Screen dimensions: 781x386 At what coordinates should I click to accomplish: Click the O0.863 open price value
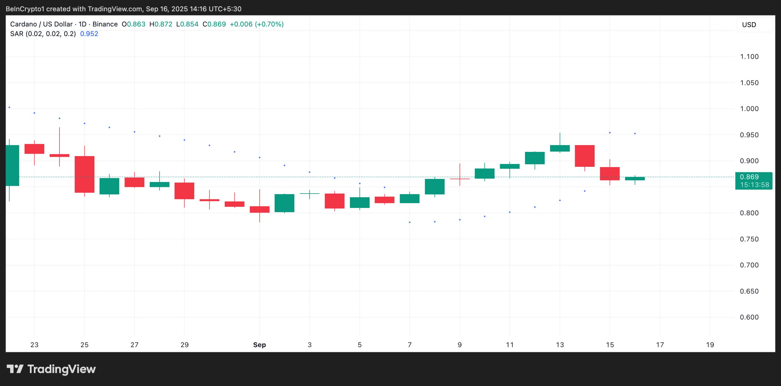(134, 24)
